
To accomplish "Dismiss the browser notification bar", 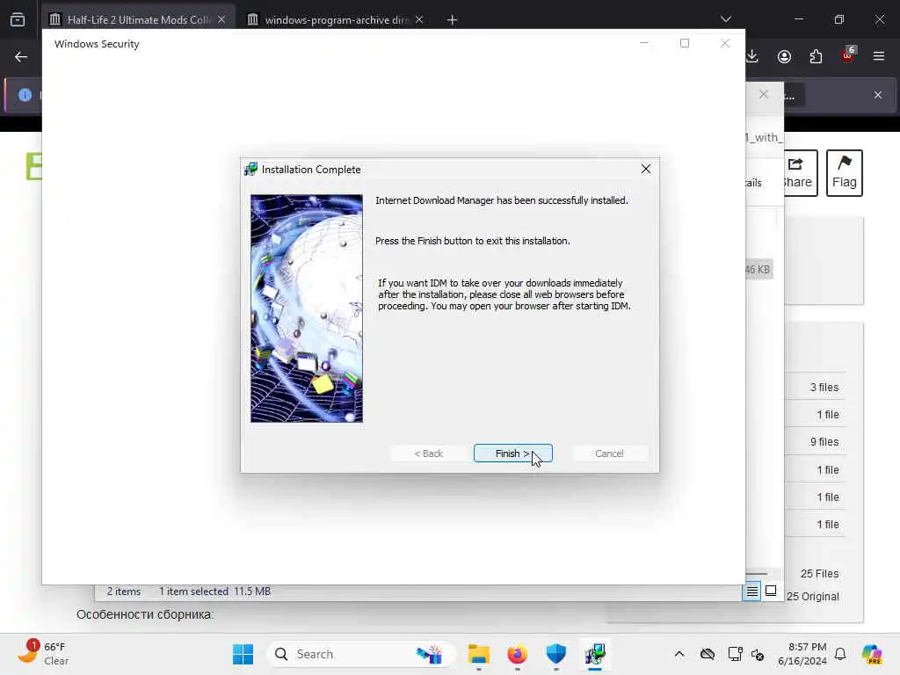I will tap(878, 95).
